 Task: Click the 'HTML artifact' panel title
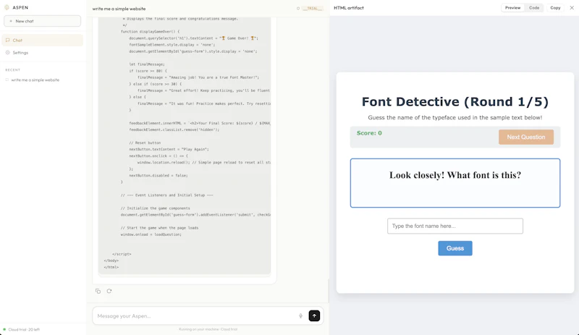click(x=349, y=8)
